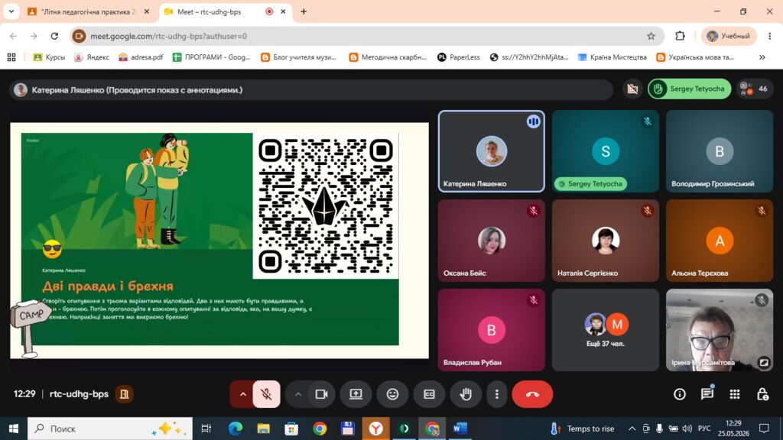The height and width of the screenshot is (440, 783).
Task: Open audio settings chevron beside microphone
Action: tap(242, 394)
